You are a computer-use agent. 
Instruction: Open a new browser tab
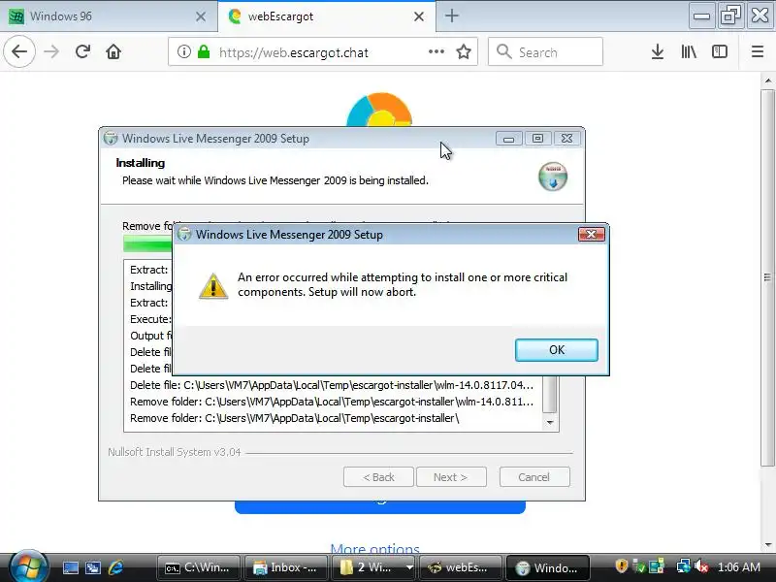[451, 16]
